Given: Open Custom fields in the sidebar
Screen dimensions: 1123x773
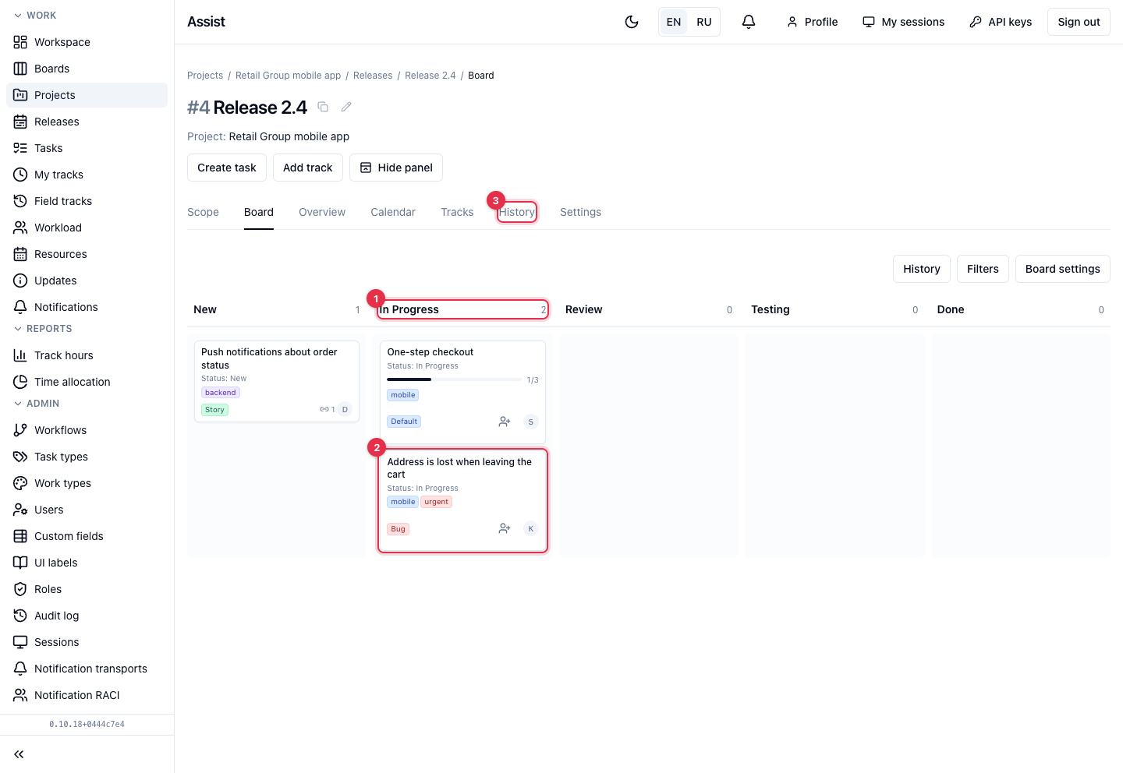Looking at the screenshot, I should pos(87,536).
